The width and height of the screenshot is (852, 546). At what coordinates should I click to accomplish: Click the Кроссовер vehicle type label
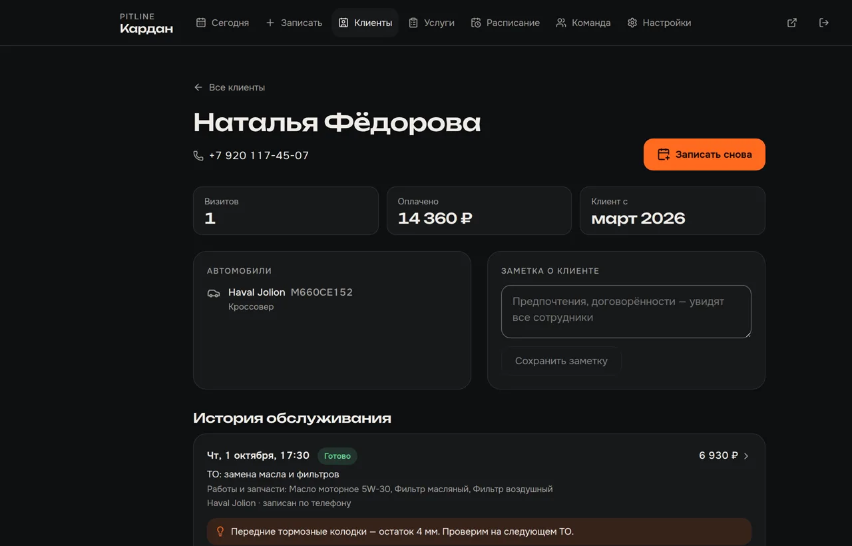tap(251, 307)
